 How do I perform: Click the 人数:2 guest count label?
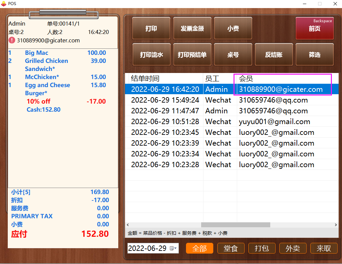pyautogui.click(x=55, y=32)
